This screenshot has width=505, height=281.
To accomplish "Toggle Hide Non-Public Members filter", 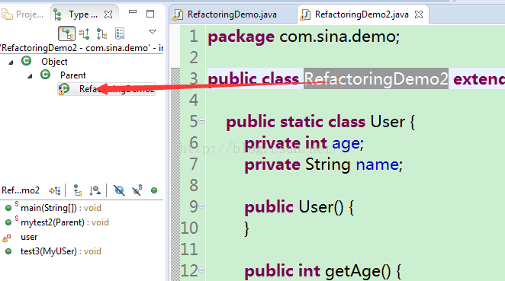I will point(154,190).
